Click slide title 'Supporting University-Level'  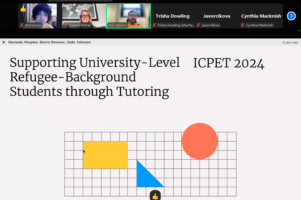pyautogui.click(x=95, y=63)
